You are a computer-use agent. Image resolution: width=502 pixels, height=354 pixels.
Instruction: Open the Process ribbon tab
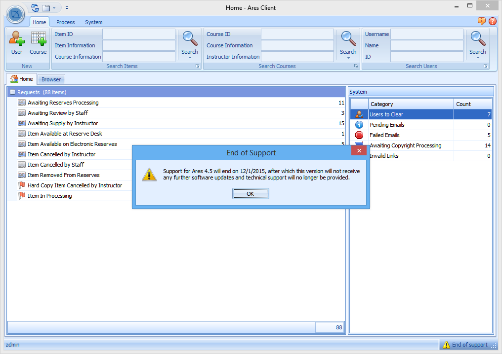[x=65, y=22]
